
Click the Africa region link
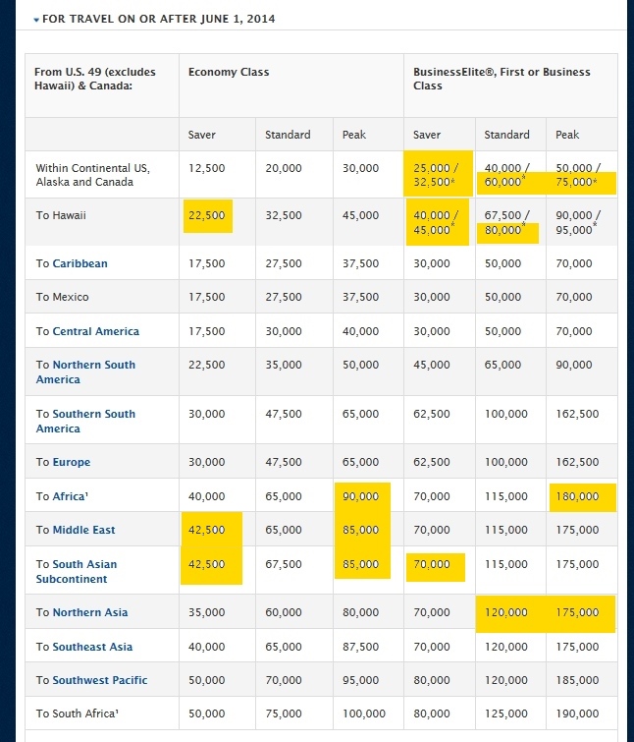point(69,496)
